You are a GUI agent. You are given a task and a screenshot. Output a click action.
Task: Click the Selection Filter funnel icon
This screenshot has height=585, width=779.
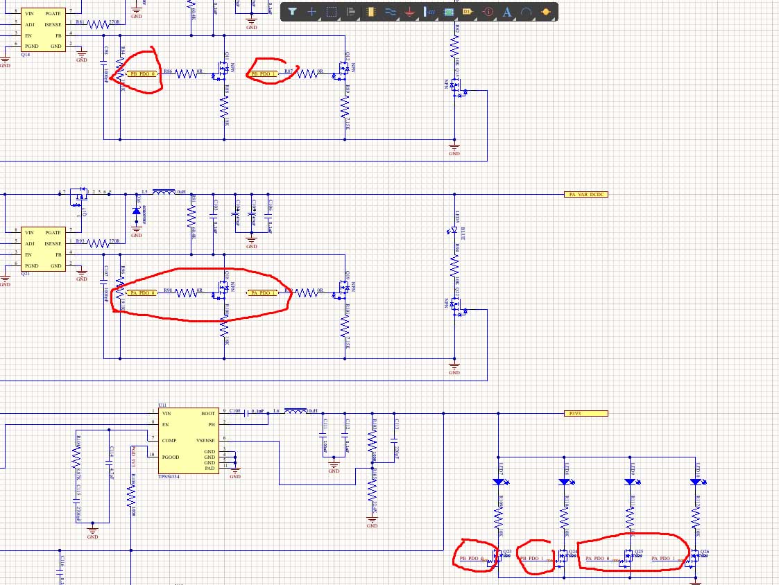coord(293,12)
